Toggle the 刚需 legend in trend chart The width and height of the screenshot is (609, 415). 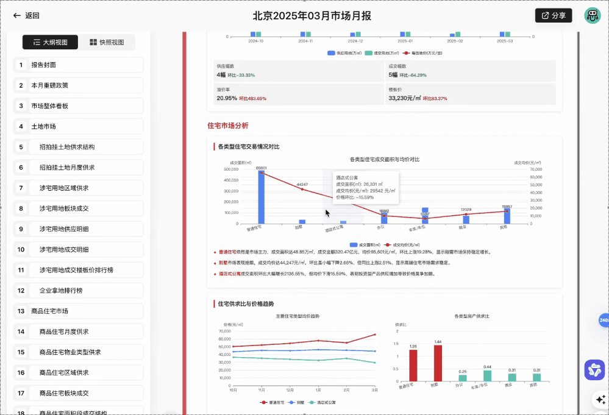296,402
